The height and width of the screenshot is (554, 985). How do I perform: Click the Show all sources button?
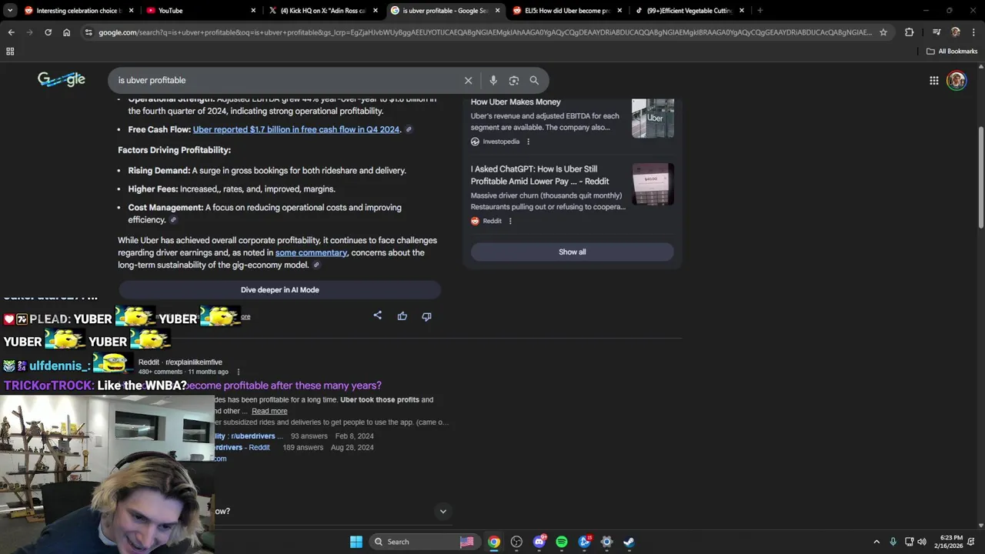coord(572,252)
